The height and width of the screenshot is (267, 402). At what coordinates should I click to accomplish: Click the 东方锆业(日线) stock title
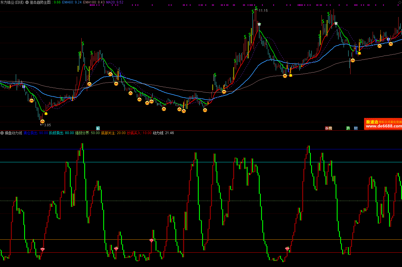(x=12, y=2)
